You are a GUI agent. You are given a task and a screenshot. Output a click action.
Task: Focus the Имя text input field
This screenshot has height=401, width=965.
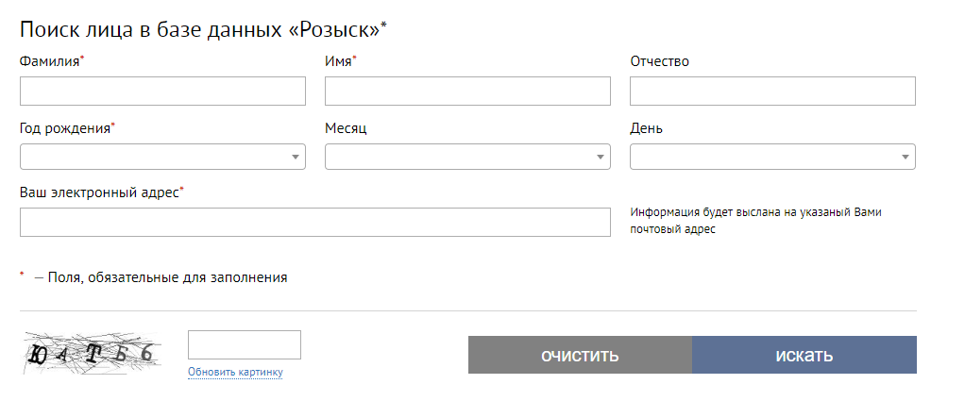467,91
